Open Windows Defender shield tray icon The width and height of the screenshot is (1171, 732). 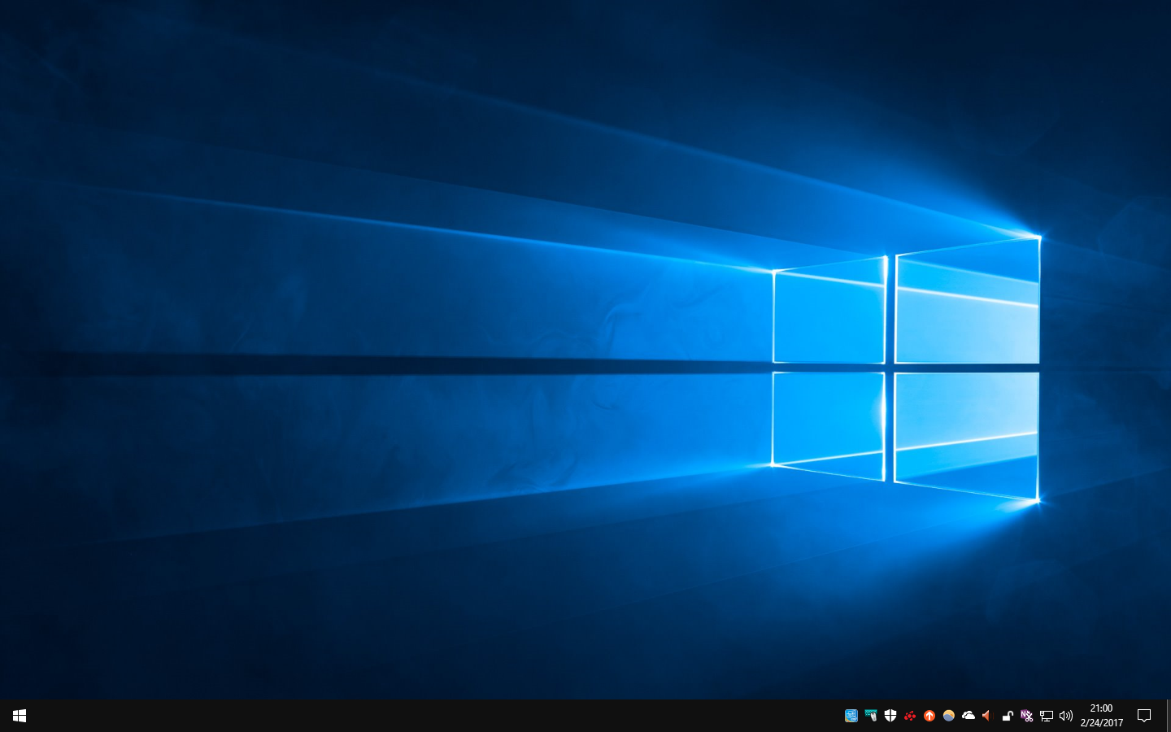[890, 716]
